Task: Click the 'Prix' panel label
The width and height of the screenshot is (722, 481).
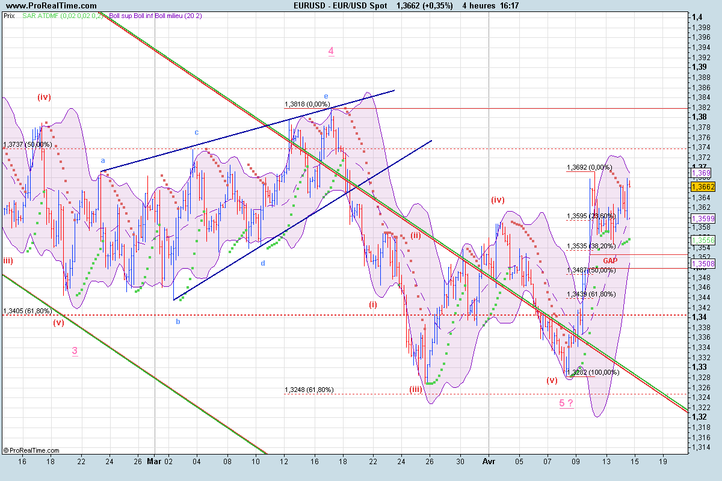Action: pos(9,16)
